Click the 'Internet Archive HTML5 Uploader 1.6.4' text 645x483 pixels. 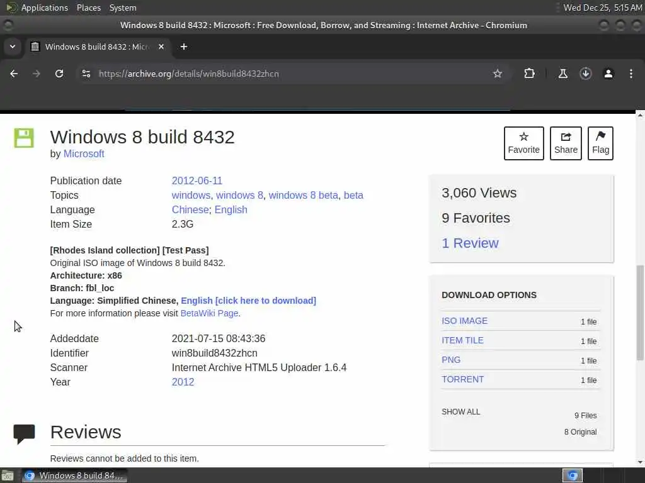click(259, 367)
